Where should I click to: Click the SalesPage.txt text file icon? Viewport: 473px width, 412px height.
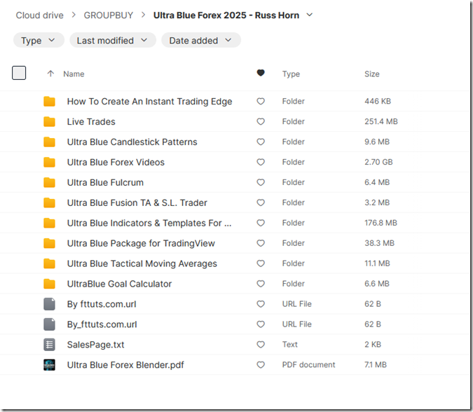pyautogui.click(x=49, y=345)
